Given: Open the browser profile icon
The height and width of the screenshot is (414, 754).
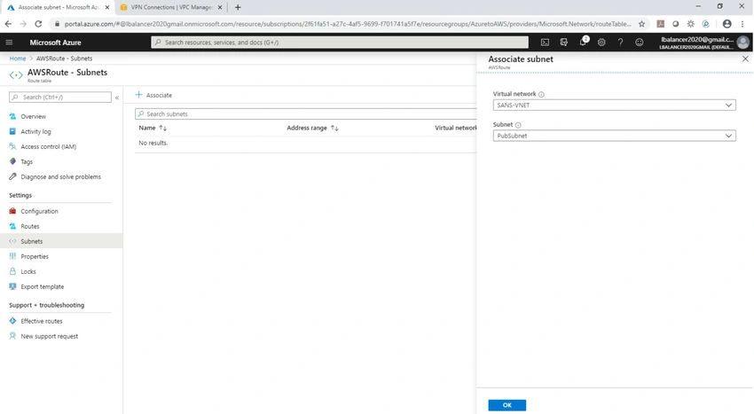Looking at the screenshot, I should pos(727,24).
